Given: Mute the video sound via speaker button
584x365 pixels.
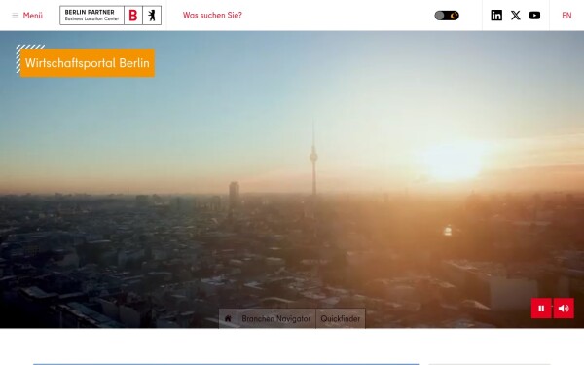Looking at the screenshot, I should (x=564, y=308).
